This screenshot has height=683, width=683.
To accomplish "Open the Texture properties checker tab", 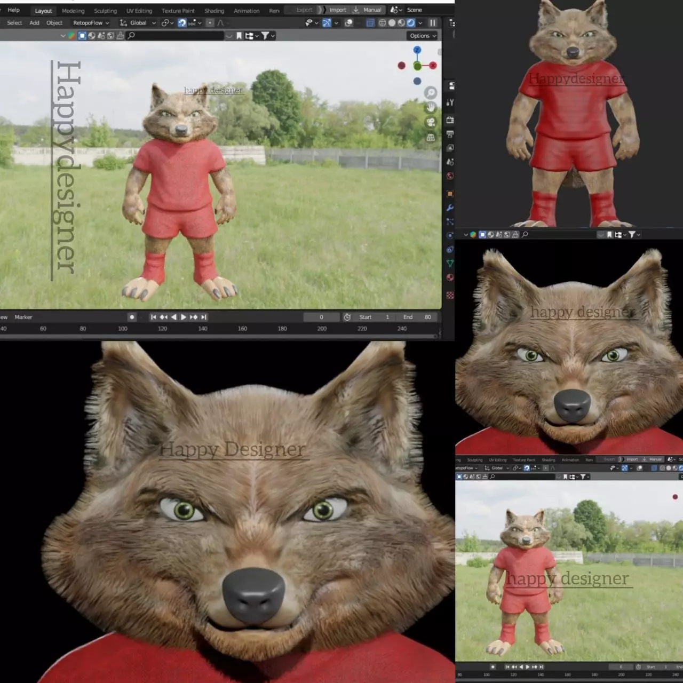I will [450, 295].
